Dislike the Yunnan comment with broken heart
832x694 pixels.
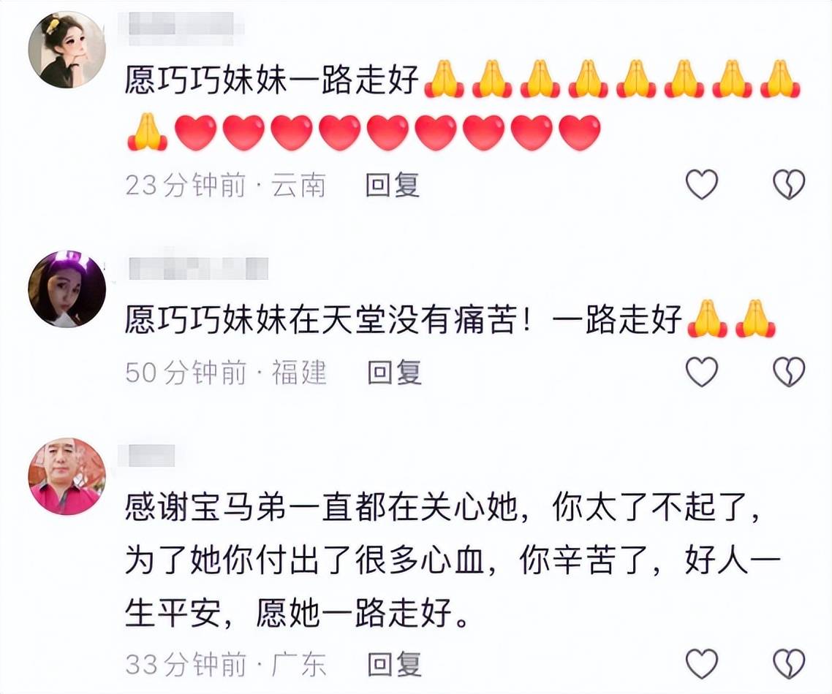point(789,184)
